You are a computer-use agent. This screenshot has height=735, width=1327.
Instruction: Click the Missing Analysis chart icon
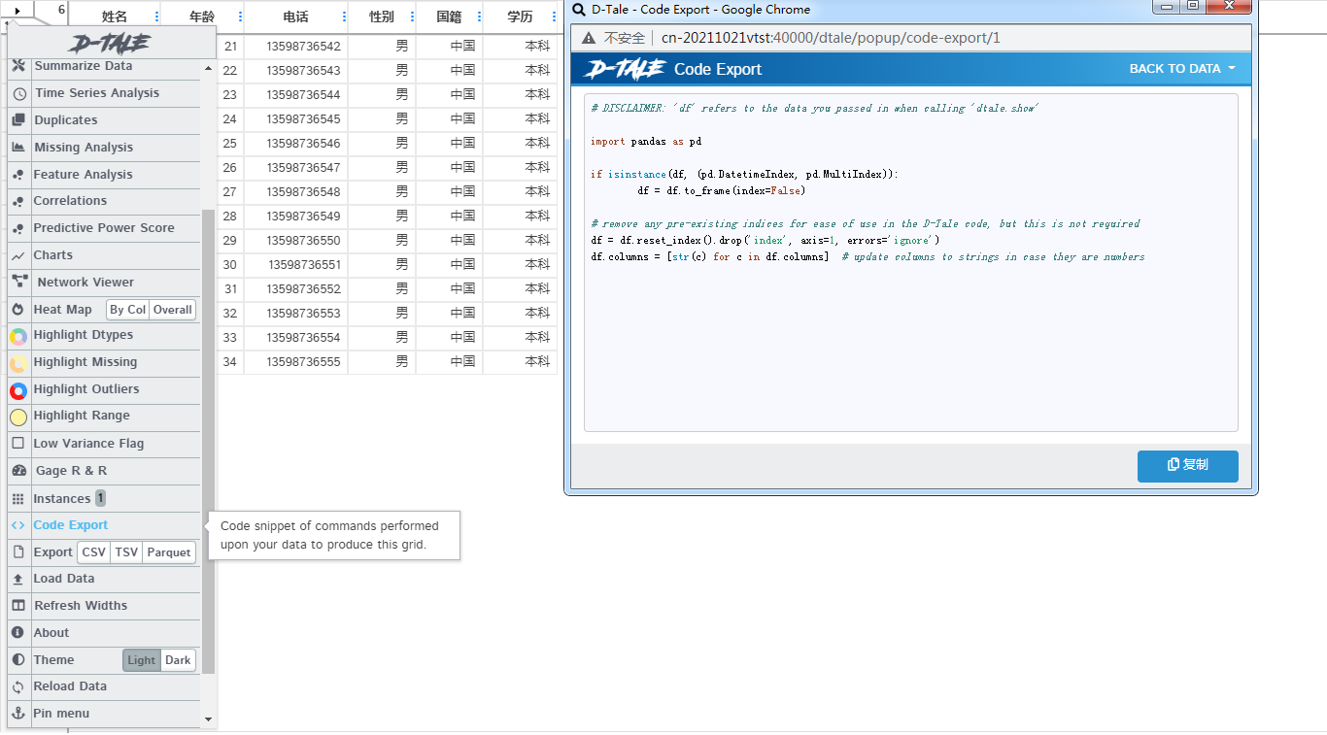click(18, 148)
